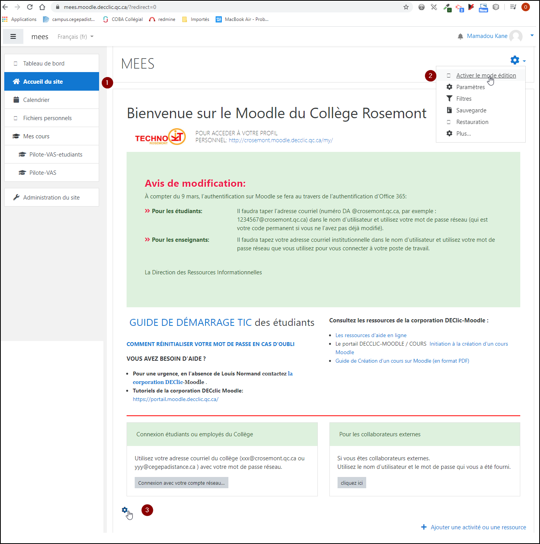Click the small gear icon below login boxes
Viewport: 540px width, 544px height.
click(125, 510)
